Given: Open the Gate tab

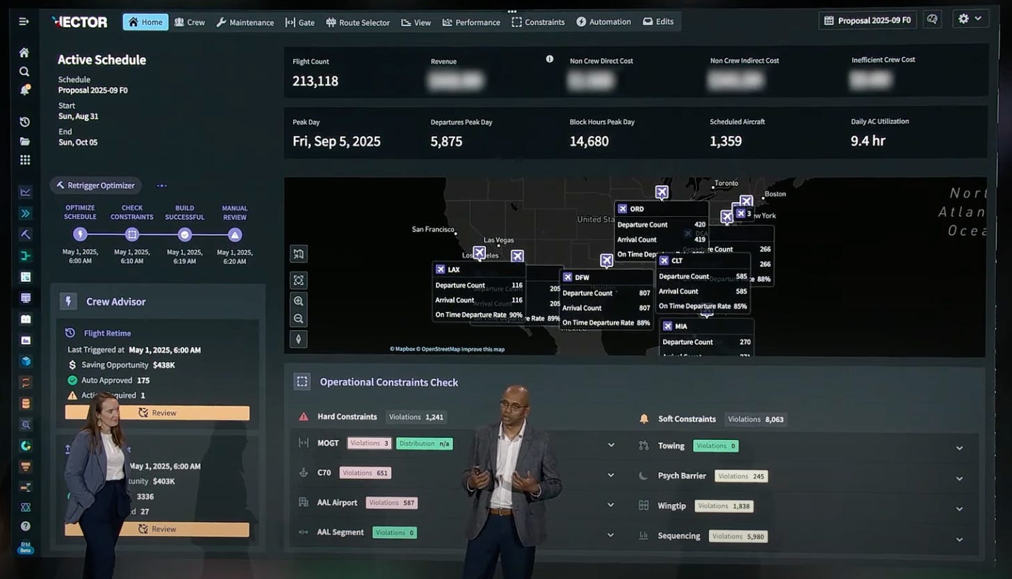Looking at the screenshot, I should click(300, 22).
